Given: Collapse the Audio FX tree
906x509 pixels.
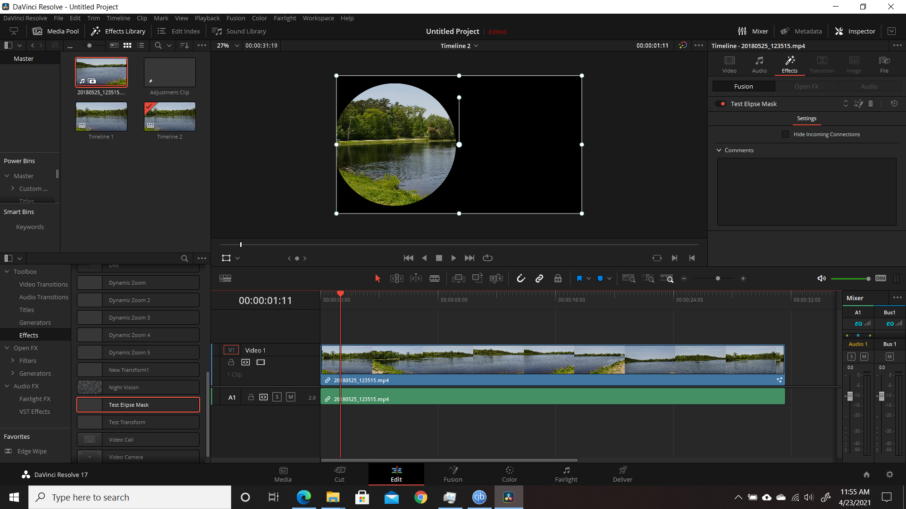Looking at the screenshot, I should (7, 386).
